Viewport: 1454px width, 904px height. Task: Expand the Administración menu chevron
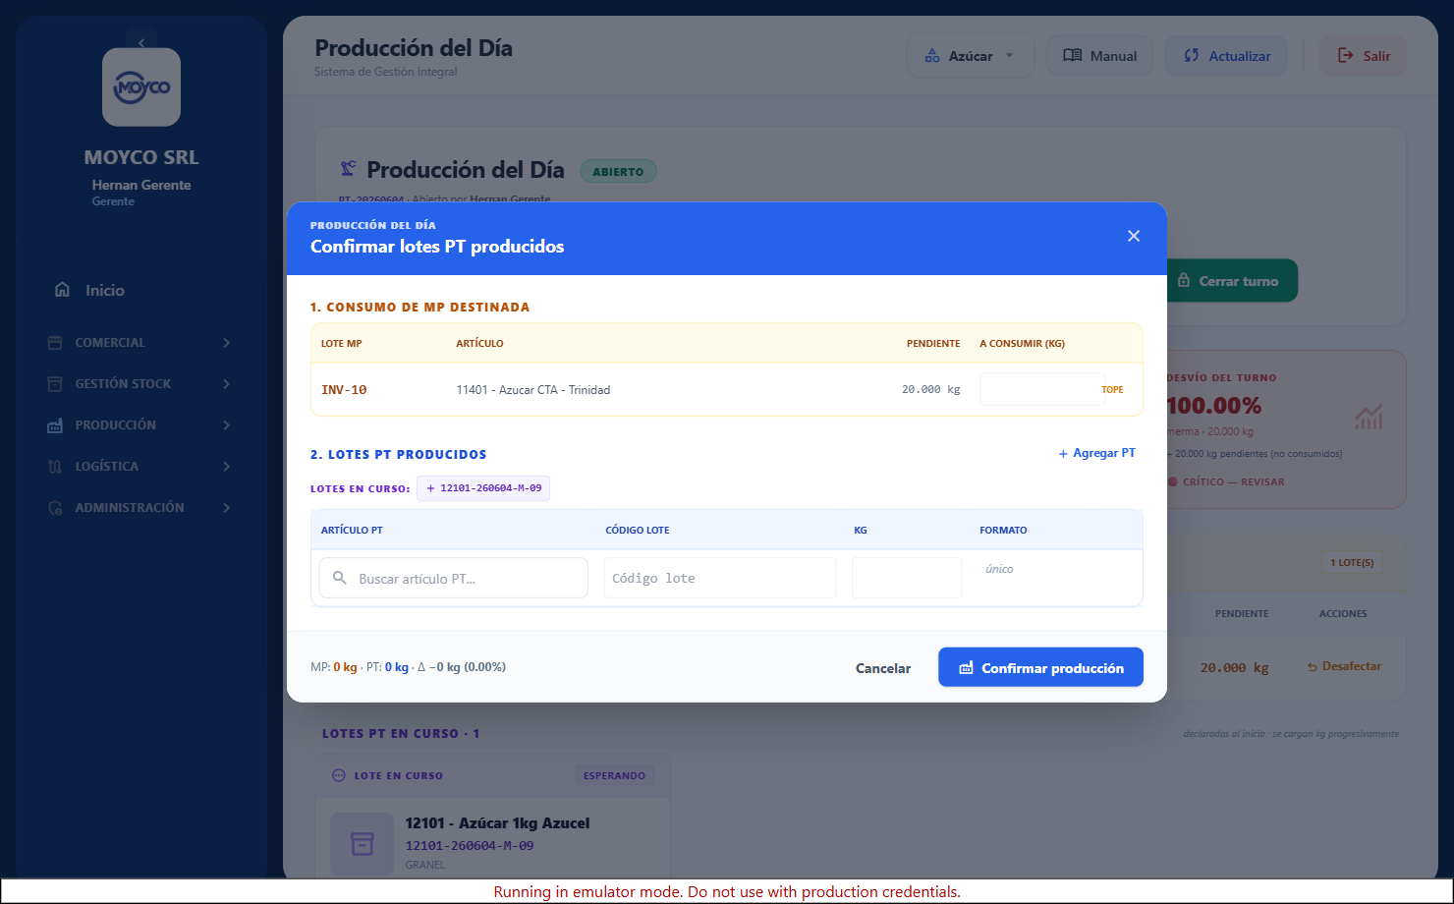tap(226, 508)
